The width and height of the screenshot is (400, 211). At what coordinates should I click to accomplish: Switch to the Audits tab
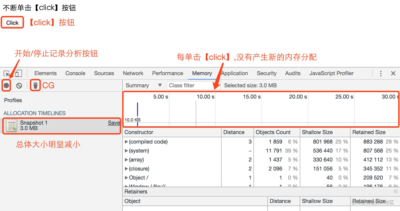pyautogui.click(x=293, y=73)
